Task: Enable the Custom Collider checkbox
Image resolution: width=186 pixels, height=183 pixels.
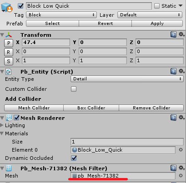Action: (74, 89)
